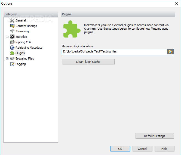Restore Default Settings
The image size is (181, 155).
point(155,136)
